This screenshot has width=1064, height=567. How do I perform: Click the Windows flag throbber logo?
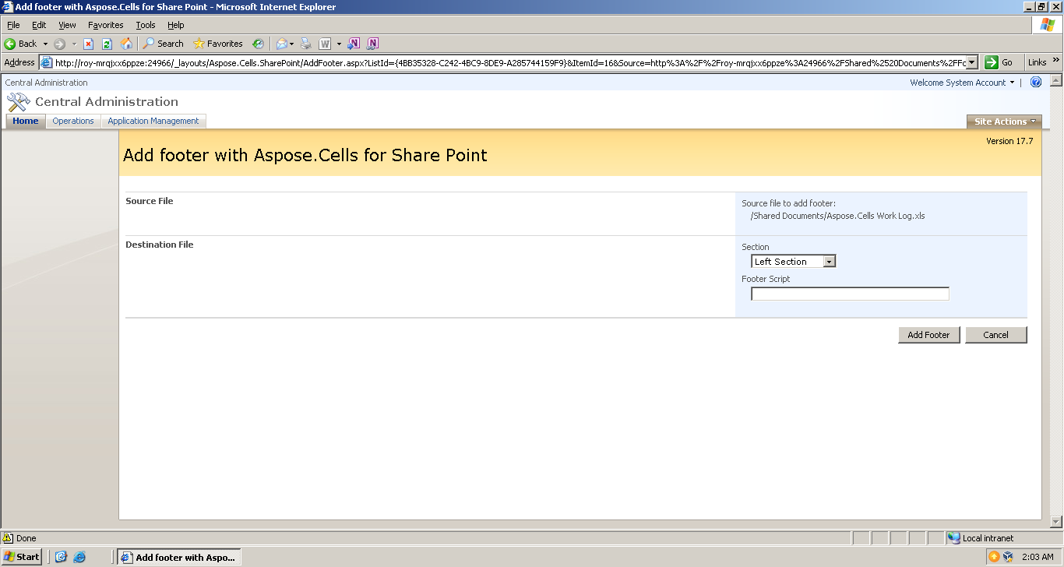1047,25
